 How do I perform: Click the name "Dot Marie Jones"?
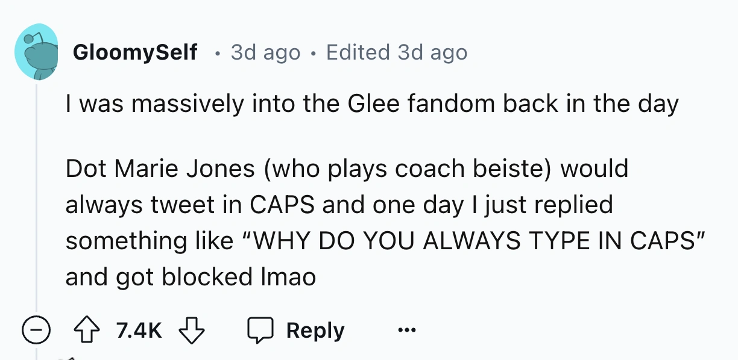[x=160, y=169]
